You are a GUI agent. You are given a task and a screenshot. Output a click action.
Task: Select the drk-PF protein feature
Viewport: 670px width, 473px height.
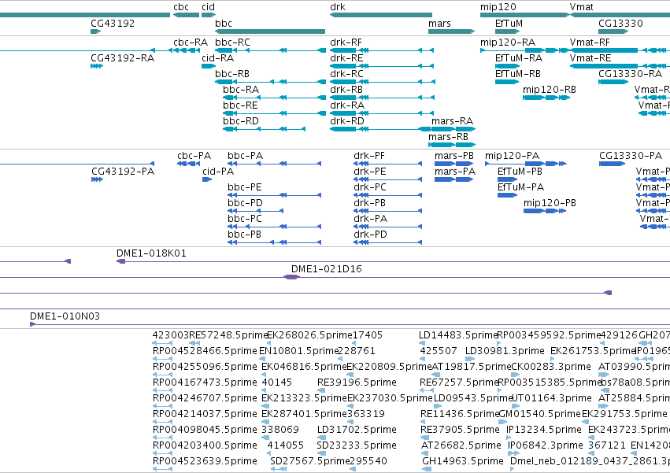tap(388, 164)
